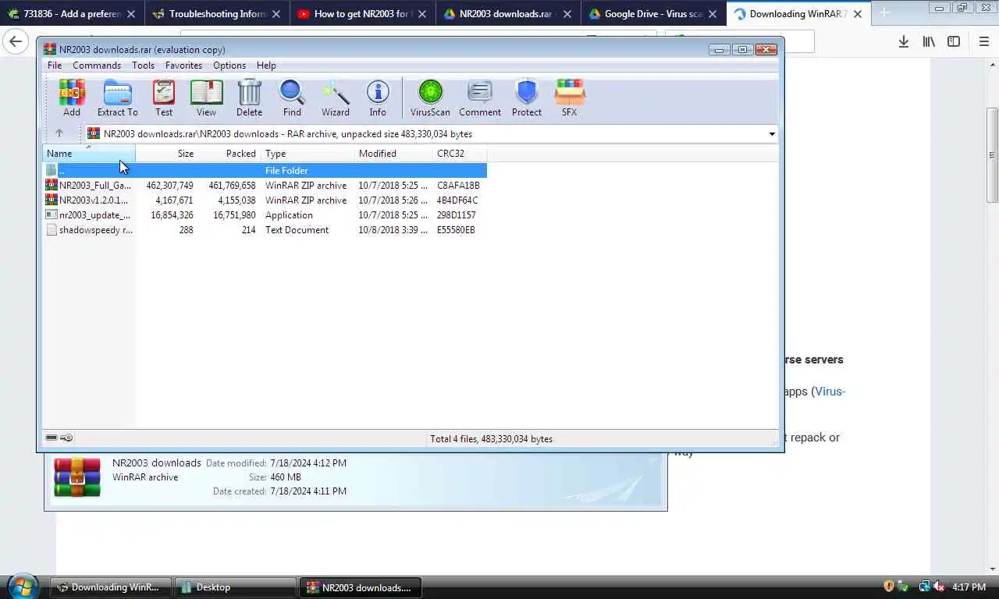The width and height of the screenshot is (999, 599).
Task: Toggle Firefox sidebar icon
Action: (x=954, y=41)
